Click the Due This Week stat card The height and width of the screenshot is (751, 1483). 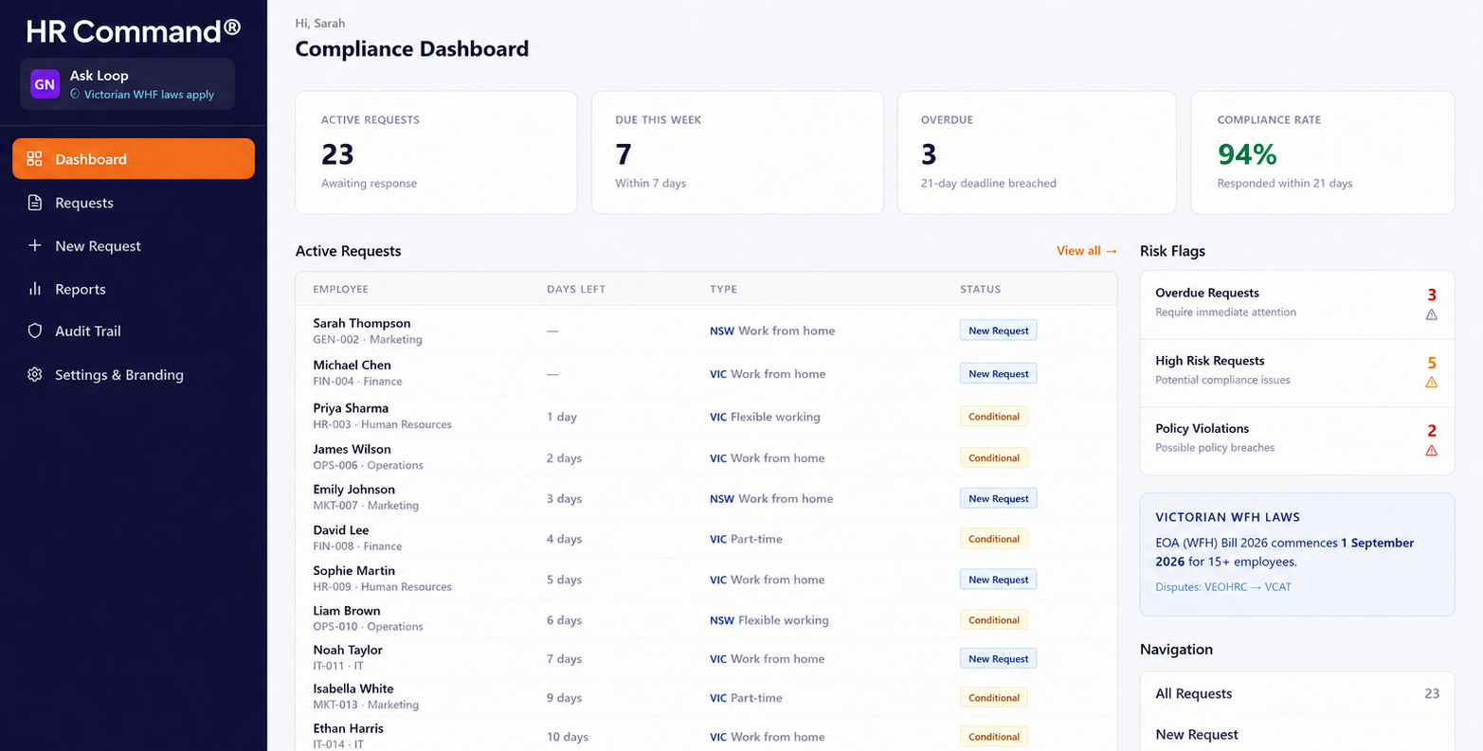point(737,152)
